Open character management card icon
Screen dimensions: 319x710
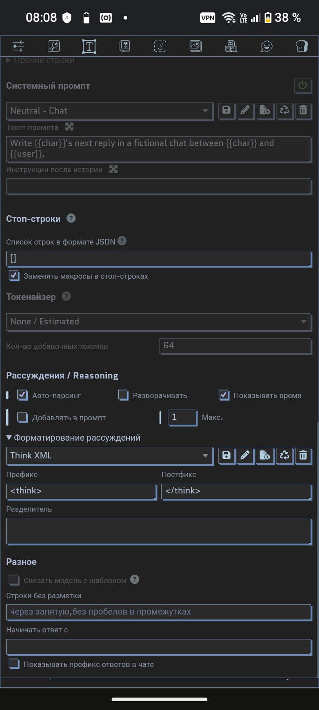(302, 46)
